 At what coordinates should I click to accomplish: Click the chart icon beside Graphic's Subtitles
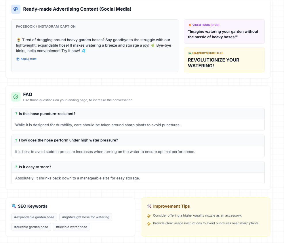pos(190,53)
